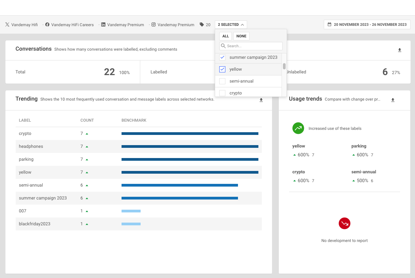Download the Conversations report
This screenshot has height=278, width=415.
tap(400, 50)
